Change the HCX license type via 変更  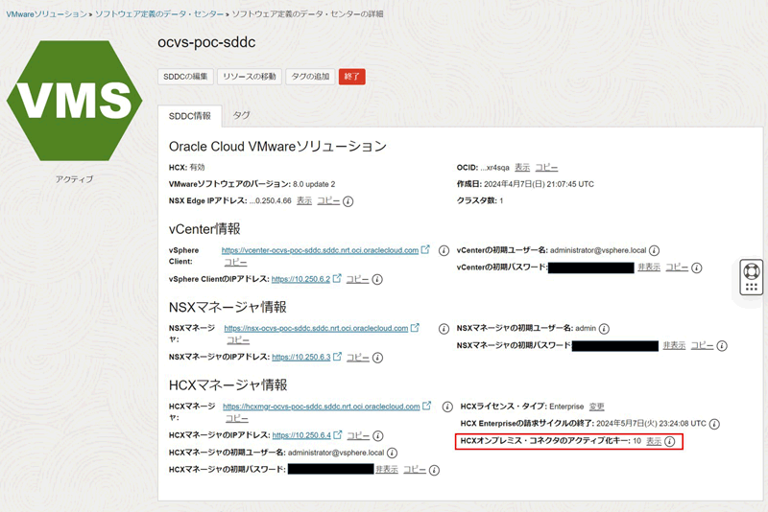[x=596, y=407]
